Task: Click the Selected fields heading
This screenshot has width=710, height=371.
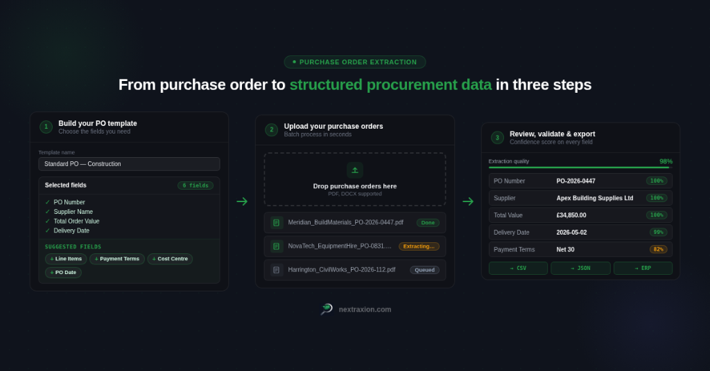Action: (66, 185)
